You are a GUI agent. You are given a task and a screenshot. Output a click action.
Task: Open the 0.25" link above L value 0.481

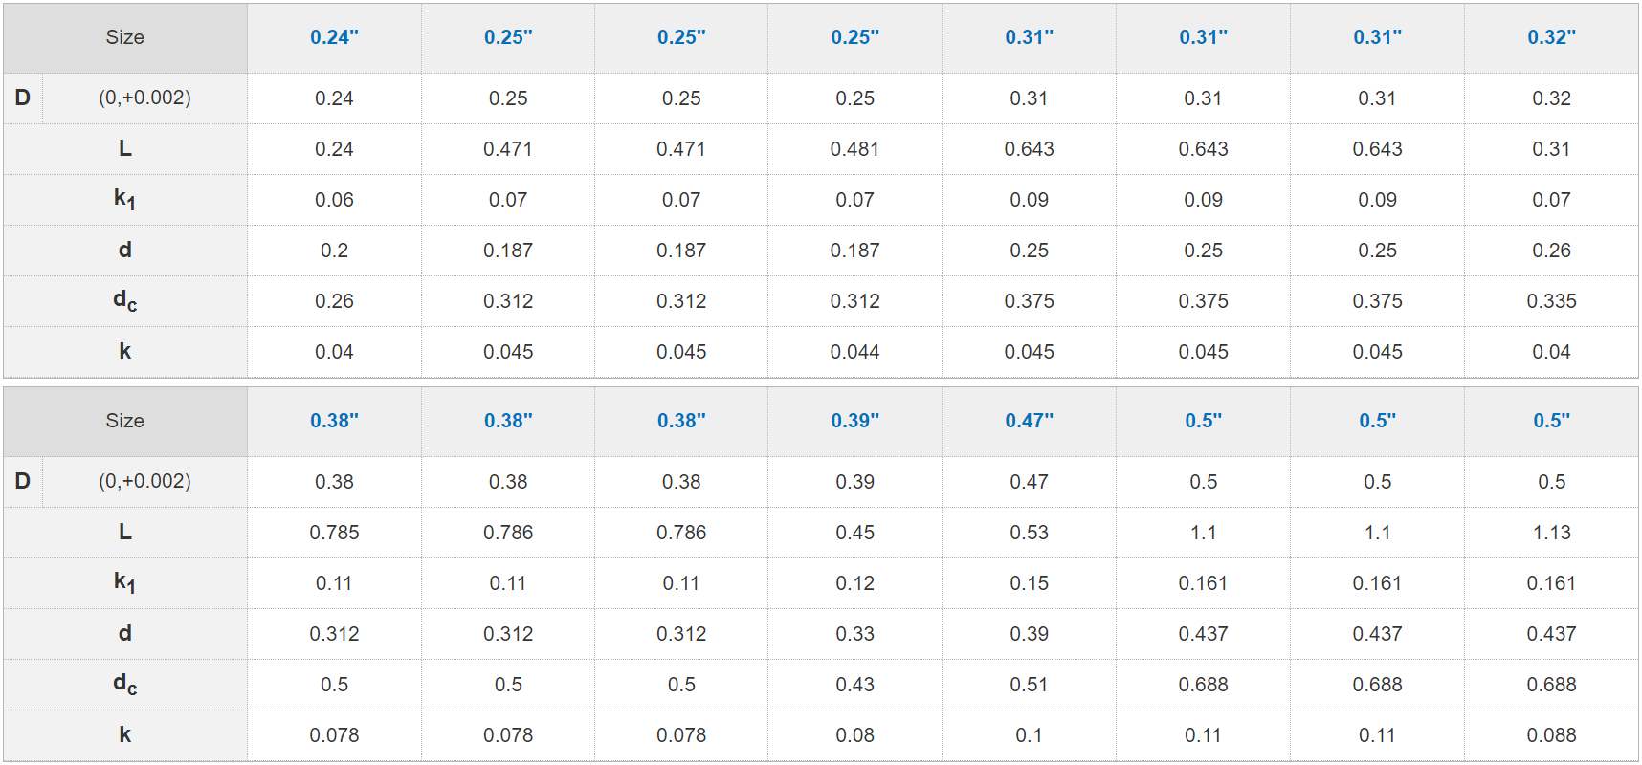[x=854, y=37]
